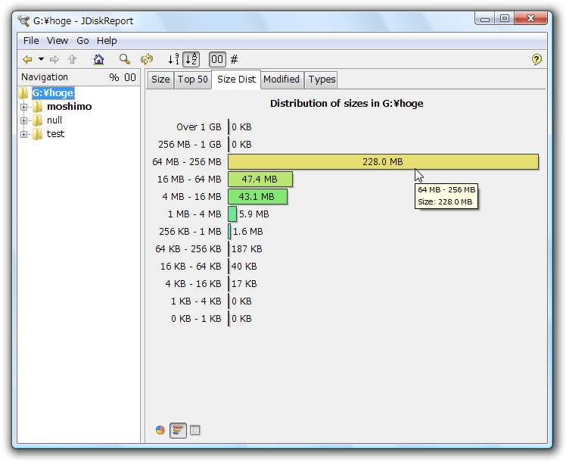The width and height of the screenshot is (566, 462).
Task: Switch to the Types tab
Action: 322,80
